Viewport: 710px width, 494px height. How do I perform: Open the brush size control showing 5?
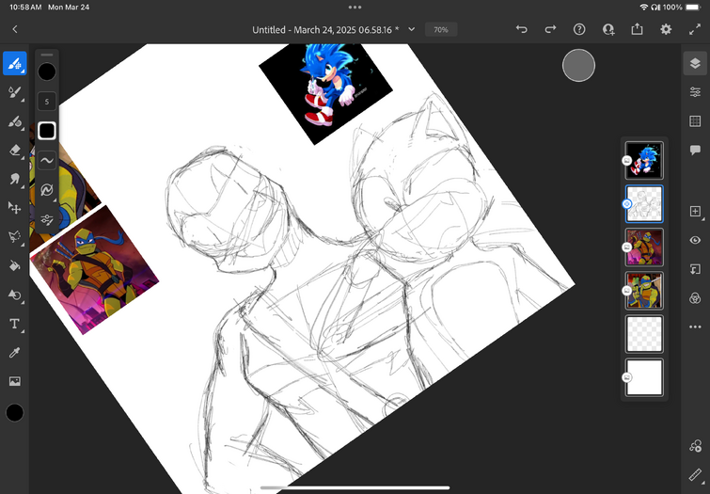[x=47, y=102]
